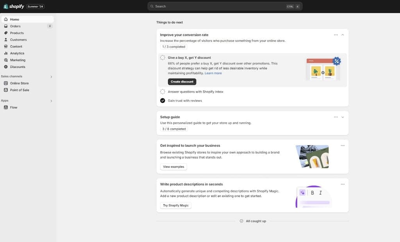Click Give a buy X, get Y discount title
Screen dimensions: 400x242
click(x=189, y=58)
